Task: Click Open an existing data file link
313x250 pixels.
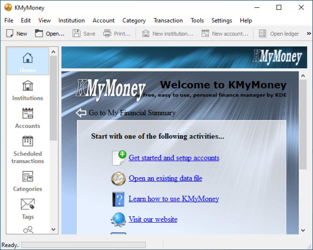Action: click(165, 178)
